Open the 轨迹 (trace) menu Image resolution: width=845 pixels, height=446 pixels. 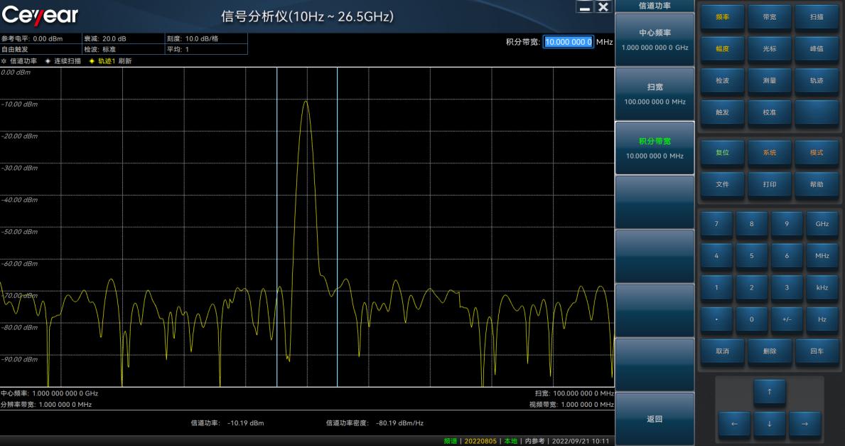coord(817,80)
